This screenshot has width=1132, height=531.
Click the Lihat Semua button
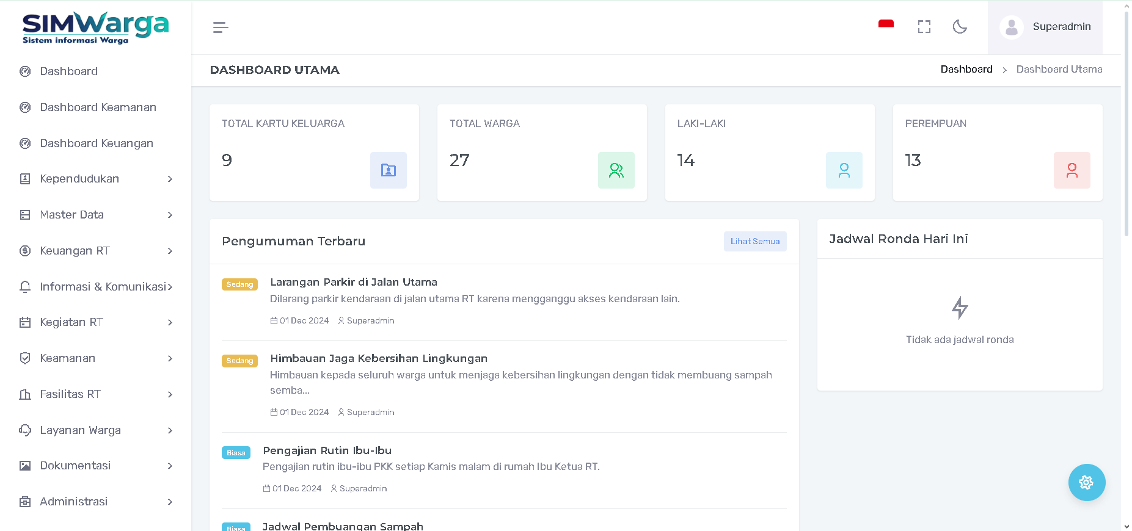click(754, 241)
